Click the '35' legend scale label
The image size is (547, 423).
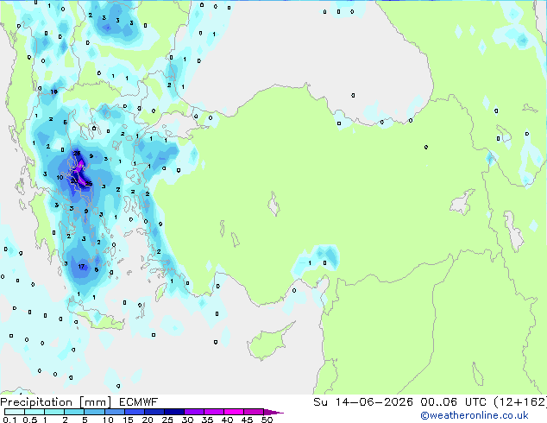click(207, 420)
